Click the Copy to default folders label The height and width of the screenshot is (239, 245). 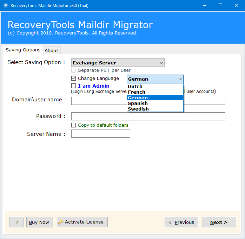click(103, 125)
